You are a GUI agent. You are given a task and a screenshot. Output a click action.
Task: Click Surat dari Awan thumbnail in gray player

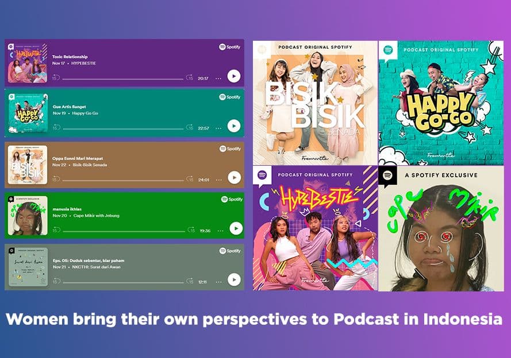(28, 267)
